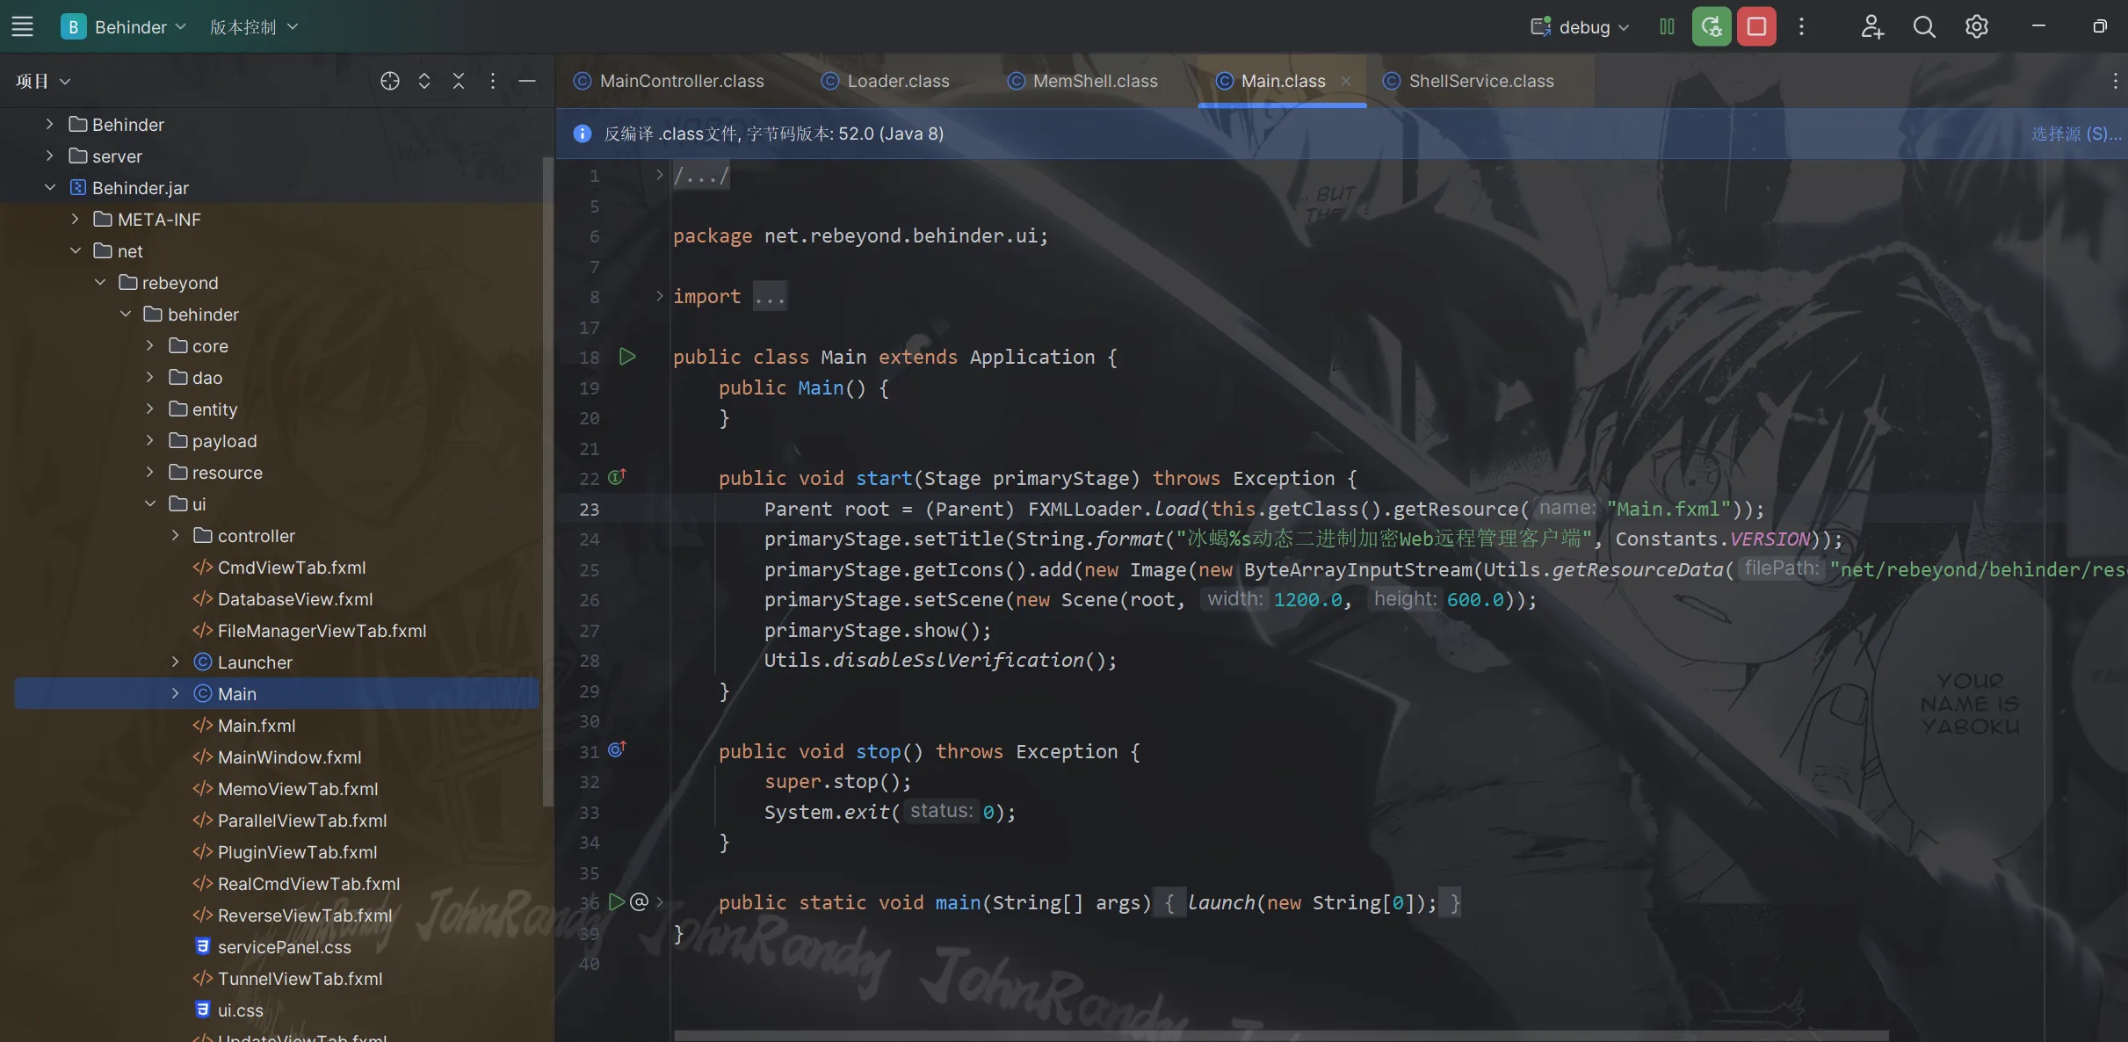Switch to ShellService.class tab

click(x=1480, y=81)
